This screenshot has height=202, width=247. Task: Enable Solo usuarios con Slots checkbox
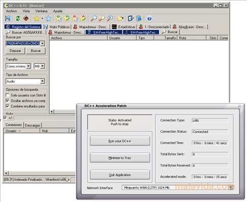coord(7,95)
